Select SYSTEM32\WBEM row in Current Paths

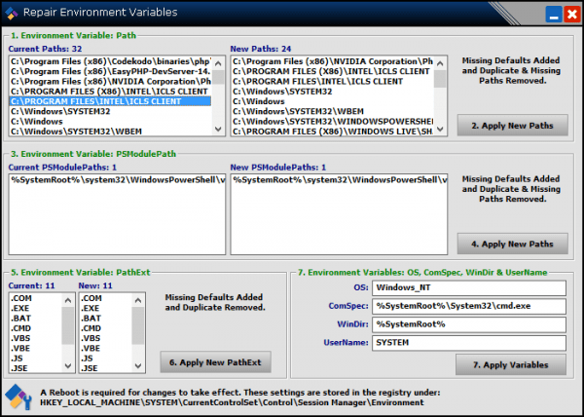pyautogui.click(x=111, y=132)
